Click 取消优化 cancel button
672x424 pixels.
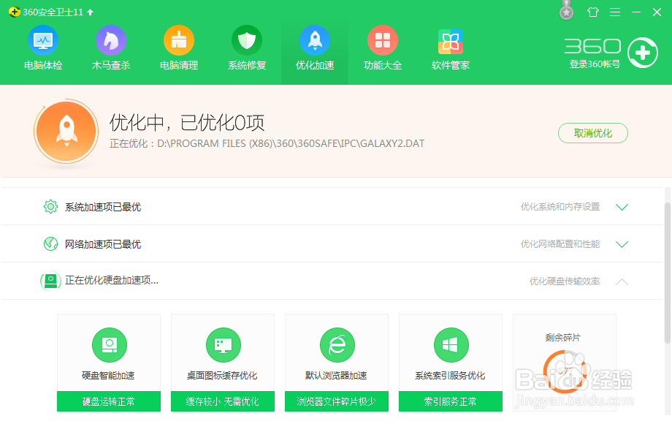592,133
